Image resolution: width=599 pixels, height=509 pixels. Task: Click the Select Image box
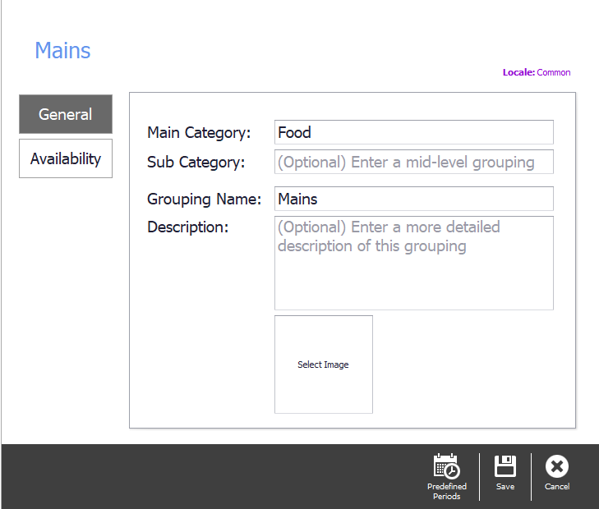coord(324,365)
